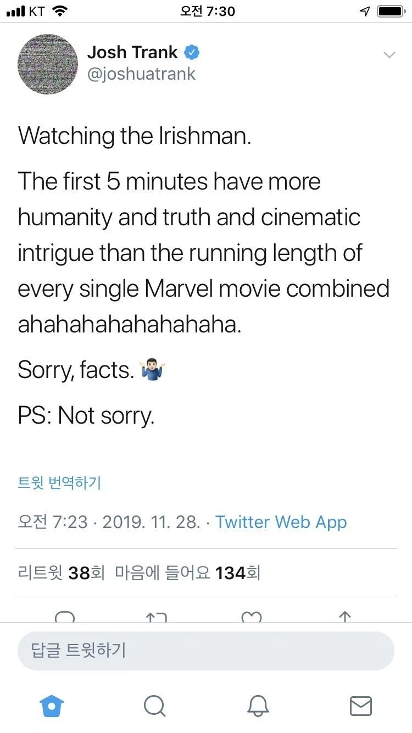
Task: Click 트윗 번역하기 to translate the tweet
Action: (x=59, y=482)
